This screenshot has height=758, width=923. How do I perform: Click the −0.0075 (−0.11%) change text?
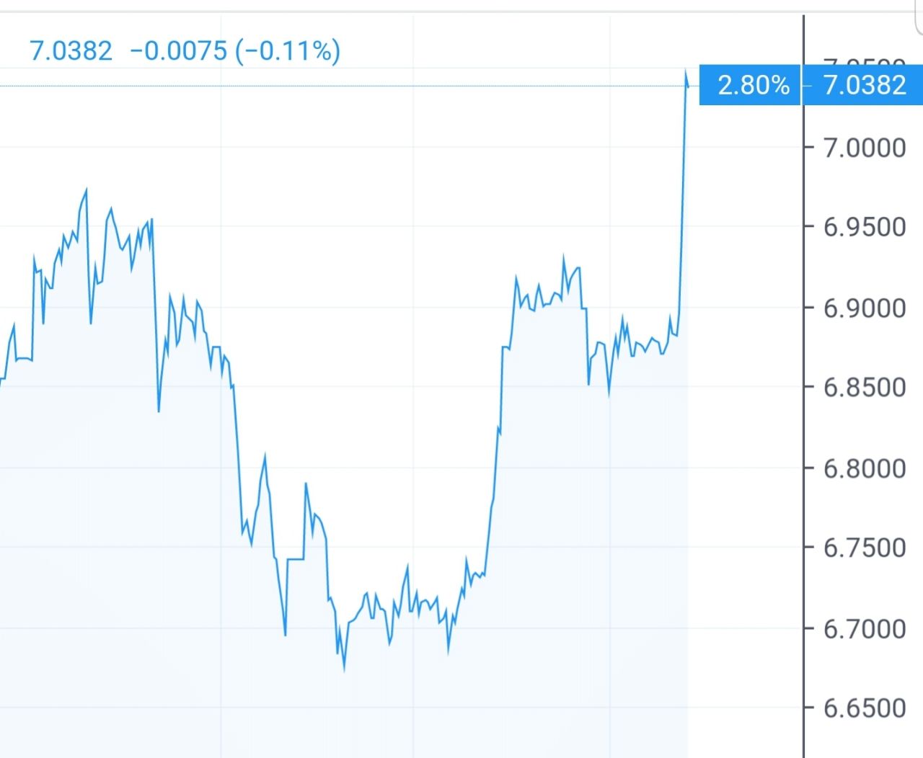pyautogui.click(x=235, y=51)
